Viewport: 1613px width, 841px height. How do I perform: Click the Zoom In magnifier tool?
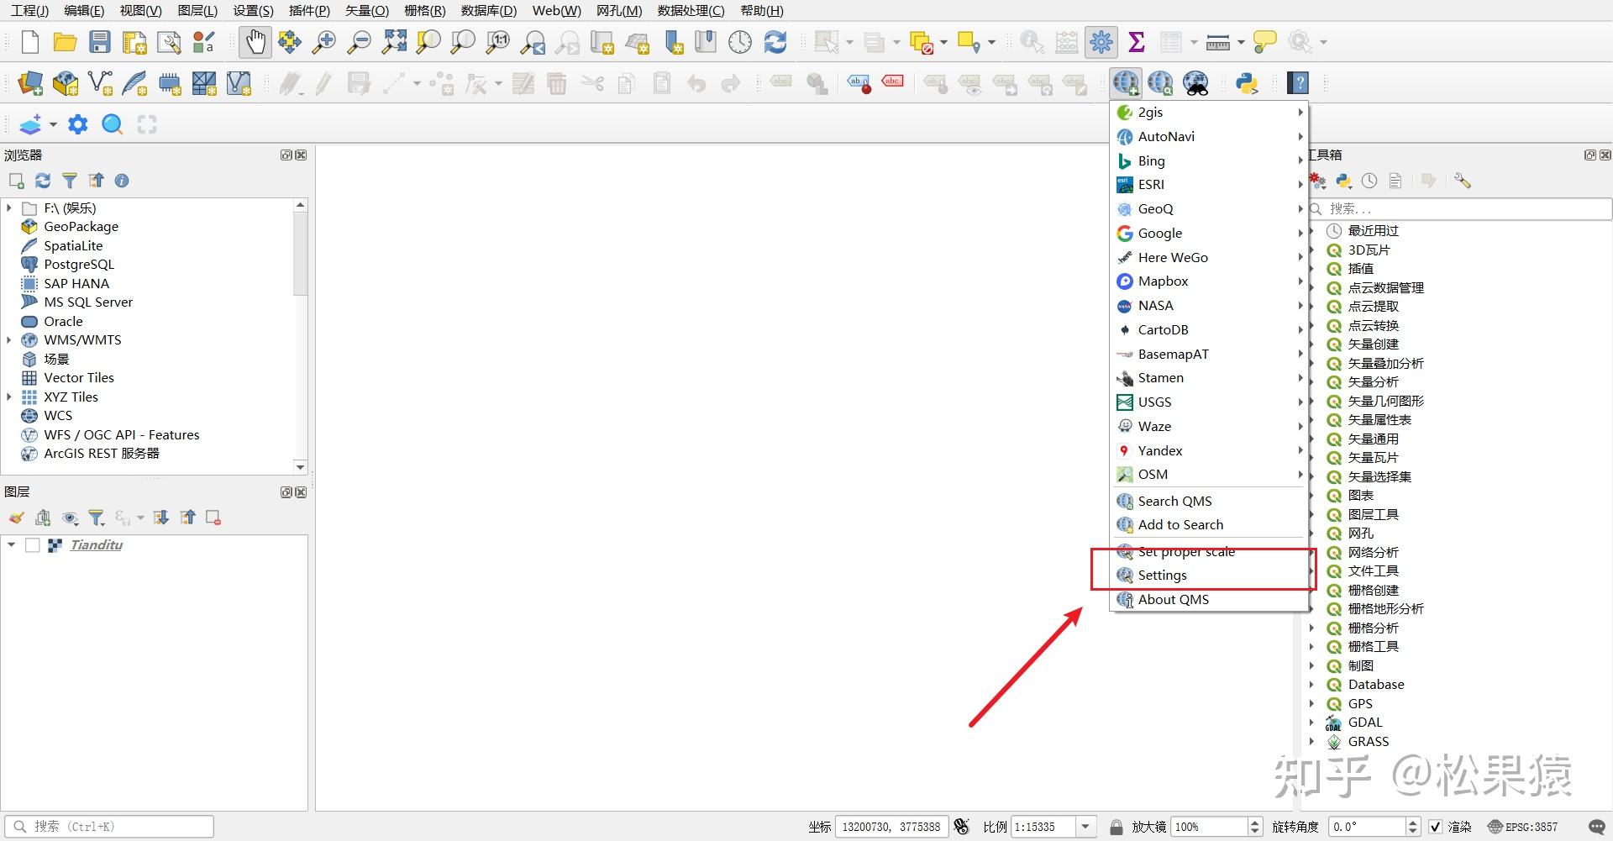click(323, 42)
